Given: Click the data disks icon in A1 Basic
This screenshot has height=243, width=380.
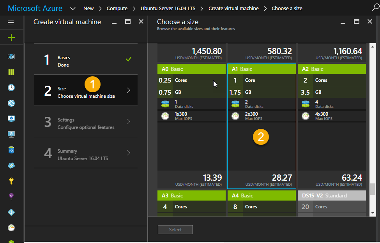Looking at the screenshot, I should coord(235,104).
